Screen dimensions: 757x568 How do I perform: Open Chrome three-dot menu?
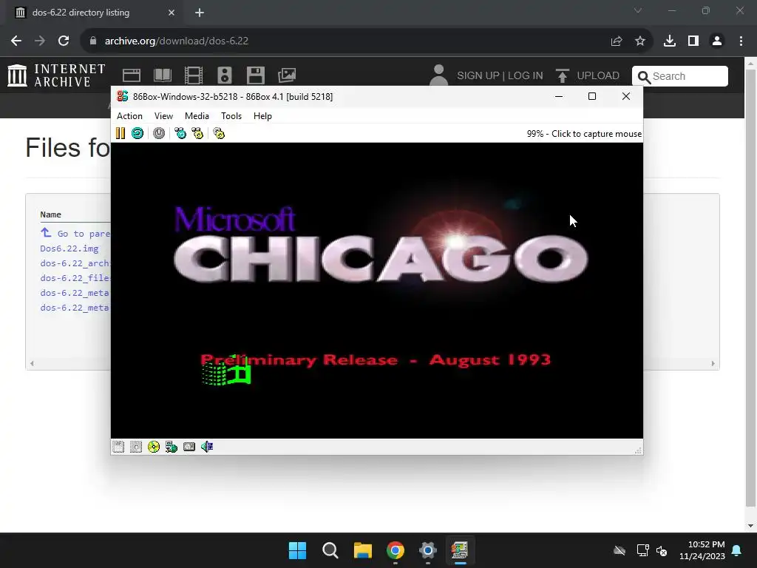point(741,41)
